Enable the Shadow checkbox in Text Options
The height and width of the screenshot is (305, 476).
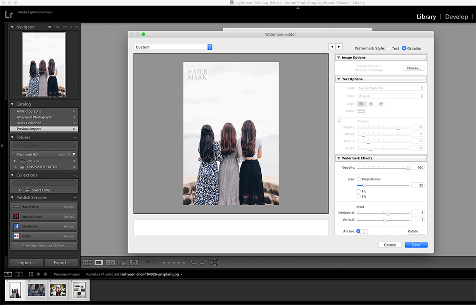click(x=339, y=120)
